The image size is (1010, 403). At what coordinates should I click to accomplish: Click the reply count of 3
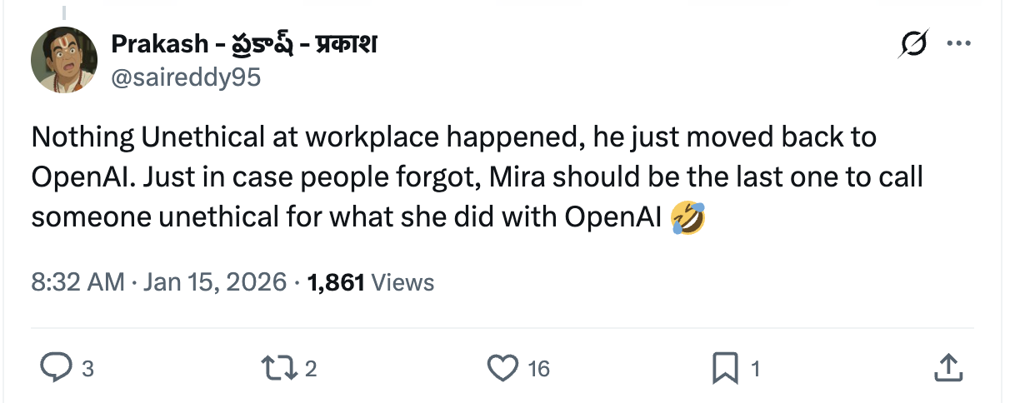coord(87,369)
